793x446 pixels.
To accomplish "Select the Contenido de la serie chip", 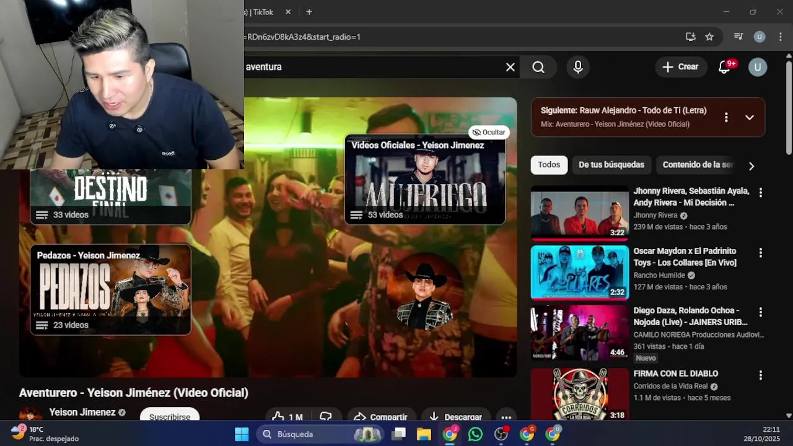I will click(698, 165).
